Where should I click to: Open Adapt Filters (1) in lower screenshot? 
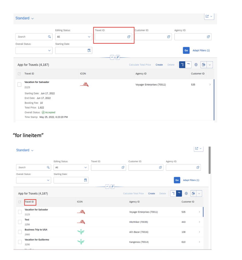pos(191,180)
